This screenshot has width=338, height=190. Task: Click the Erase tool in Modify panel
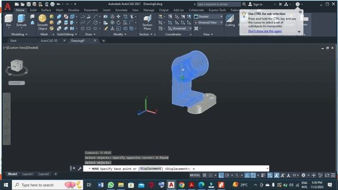106,28
